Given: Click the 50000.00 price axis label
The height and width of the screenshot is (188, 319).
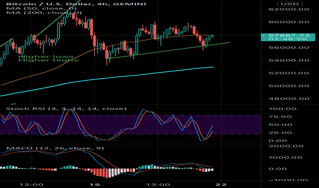Looking at the screenshot, I should [x=289, y=86].
